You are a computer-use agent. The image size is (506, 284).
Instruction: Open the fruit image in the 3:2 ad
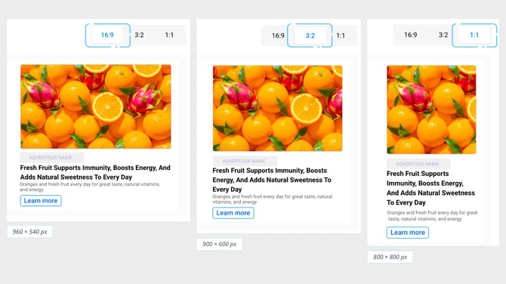pos(277,109)
